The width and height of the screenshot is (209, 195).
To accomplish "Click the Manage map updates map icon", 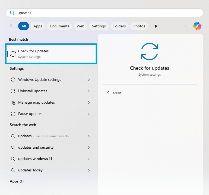I will 13,103.
